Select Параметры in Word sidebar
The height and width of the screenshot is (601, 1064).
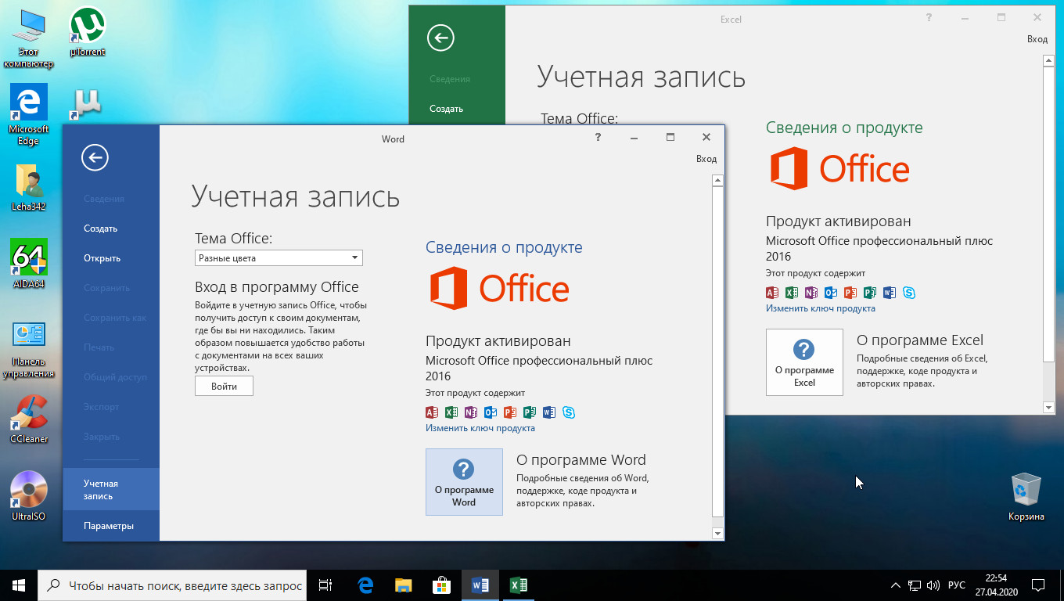pos(109,526)
